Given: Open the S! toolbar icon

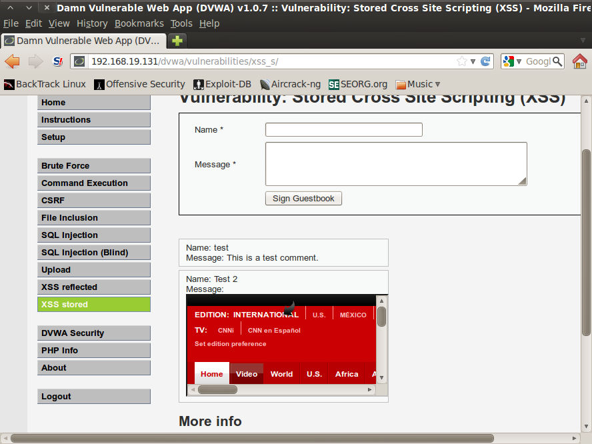Looking at the screenshot, I should pyautogui.click(x=58, y=61).
